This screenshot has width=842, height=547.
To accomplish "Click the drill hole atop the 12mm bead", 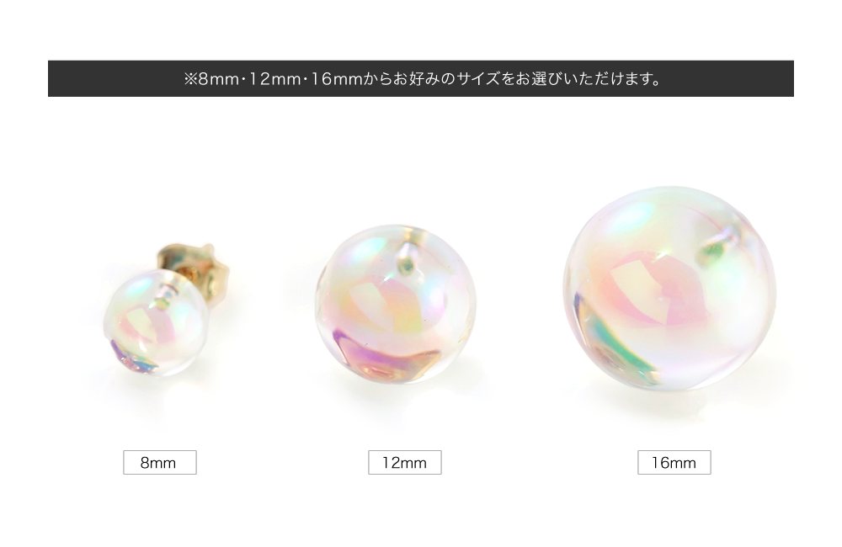I will click(407, 259).
